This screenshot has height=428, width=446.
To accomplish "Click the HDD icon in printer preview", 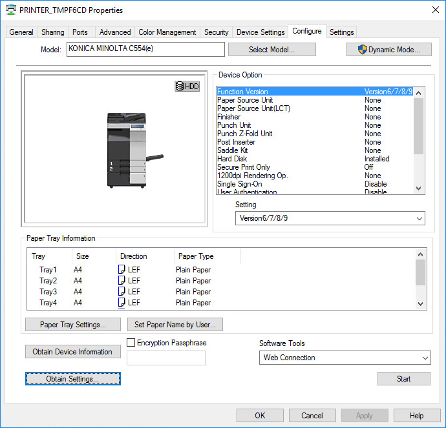I will pyautogui.click(x=187, y=86).
